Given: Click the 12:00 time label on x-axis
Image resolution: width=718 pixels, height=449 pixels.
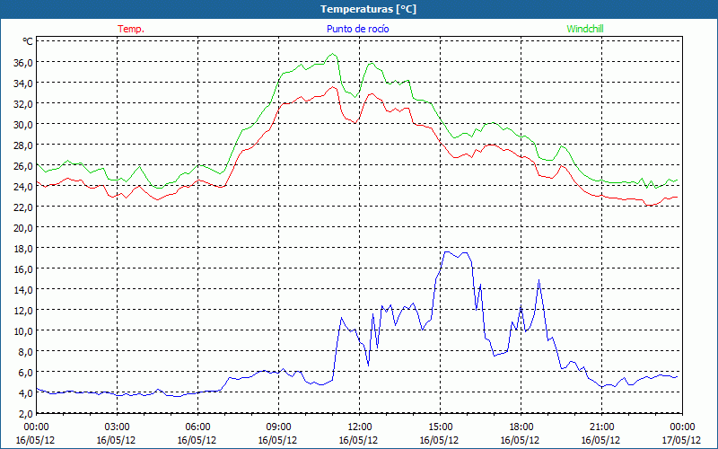Looking at the screenshot, I should tap(360, 427).
